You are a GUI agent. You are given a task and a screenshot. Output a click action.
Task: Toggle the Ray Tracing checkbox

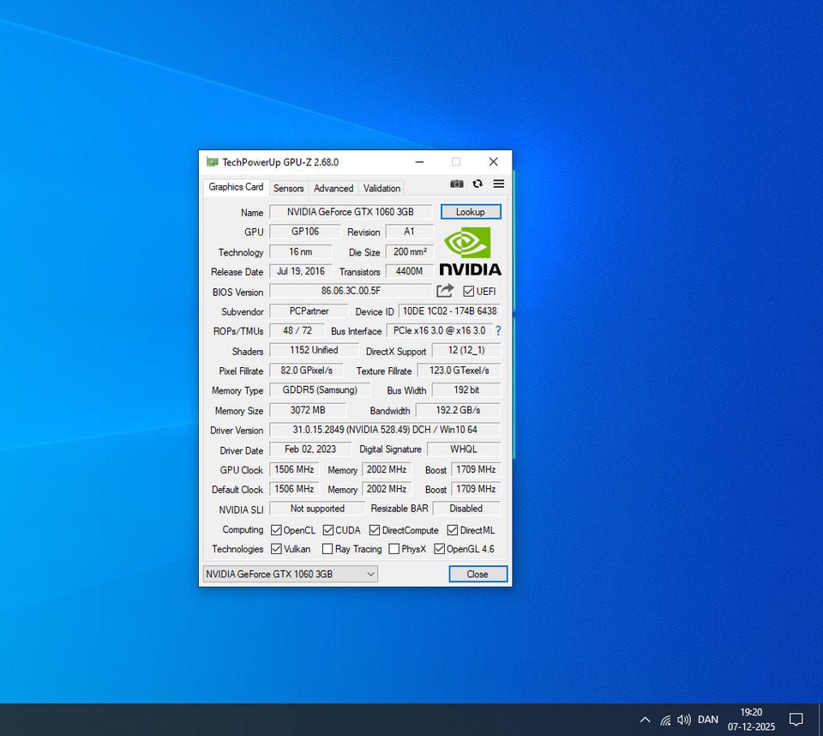coord(327,549)
